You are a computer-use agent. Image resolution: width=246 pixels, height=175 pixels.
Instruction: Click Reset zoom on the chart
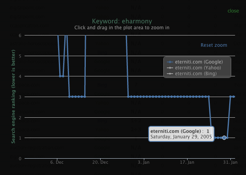[x=214, y=45]
